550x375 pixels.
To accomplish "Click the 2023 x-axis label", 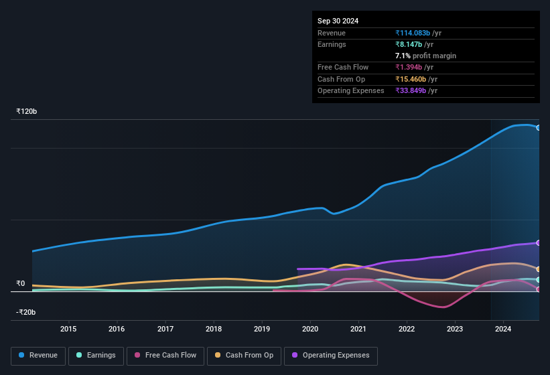I will [455, 329].
